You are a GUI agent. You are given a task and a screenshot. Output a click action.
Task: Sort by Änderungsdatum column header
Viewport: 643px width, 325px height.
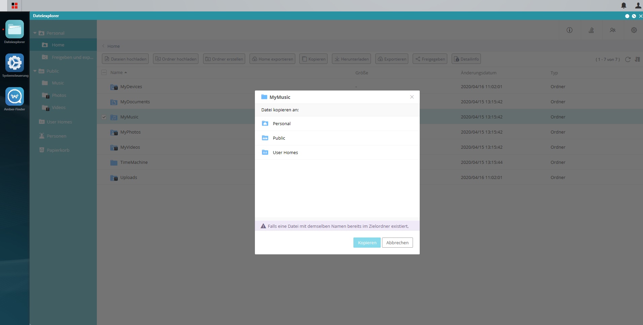479,73
